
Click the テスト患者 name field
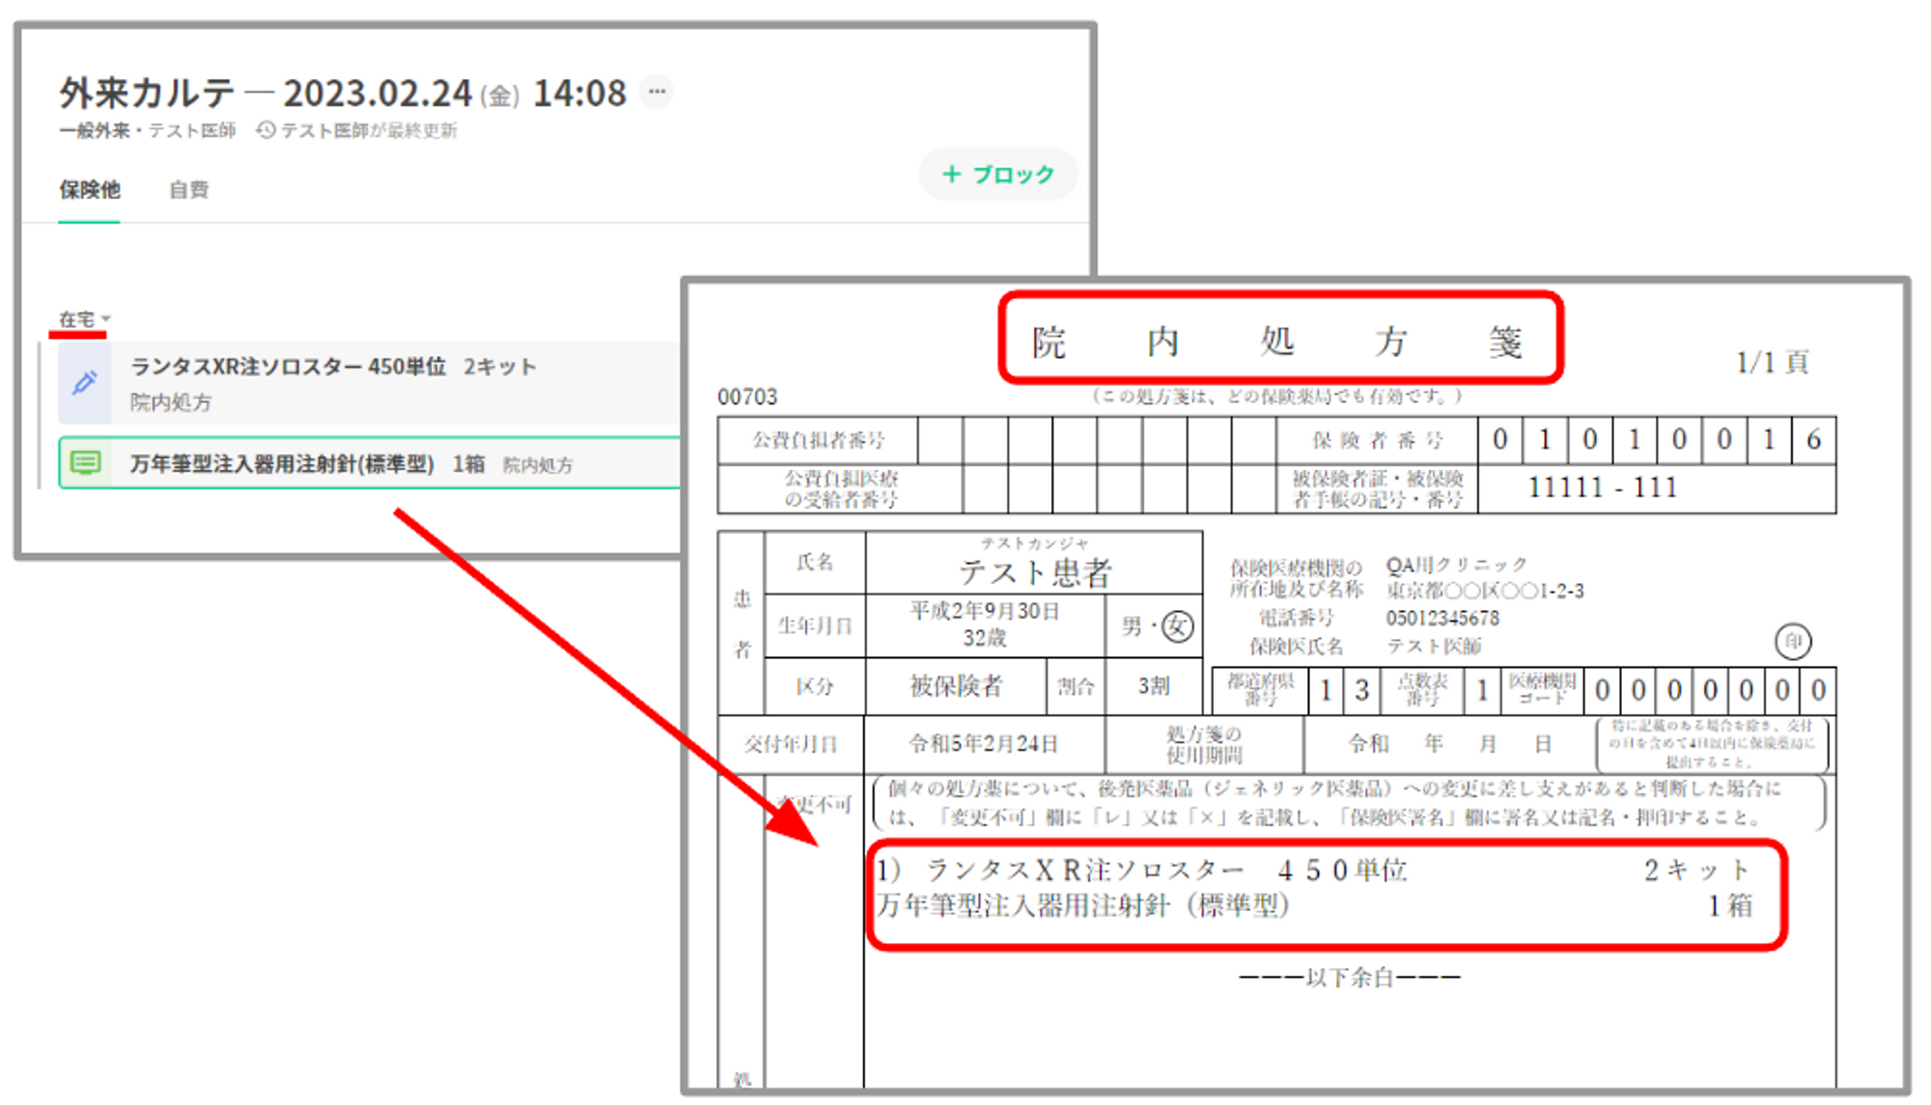pos(1034,571)
